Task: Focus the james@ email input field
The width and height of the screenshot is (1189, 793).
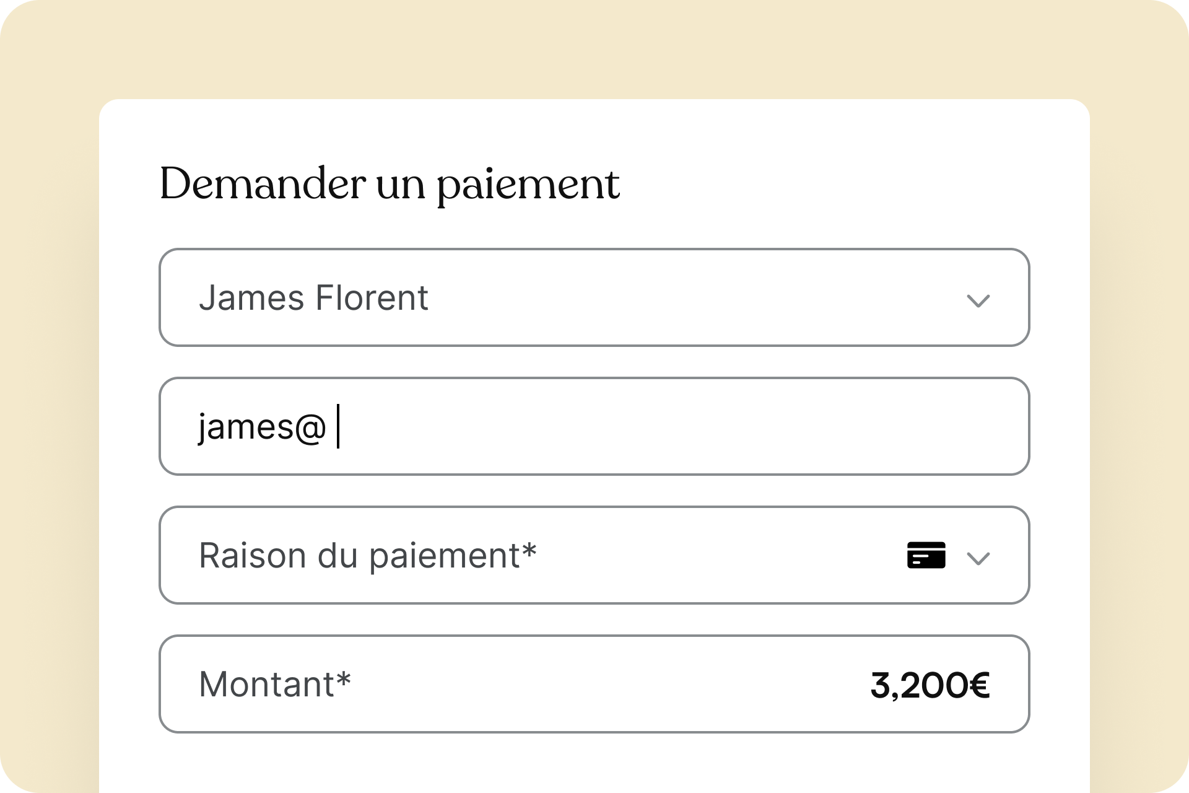Action: [594, 426]
